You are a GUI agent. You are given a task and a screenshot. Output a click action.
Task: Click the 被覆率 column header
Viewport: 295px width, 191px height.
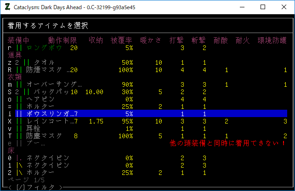click(x=121, y=40)
